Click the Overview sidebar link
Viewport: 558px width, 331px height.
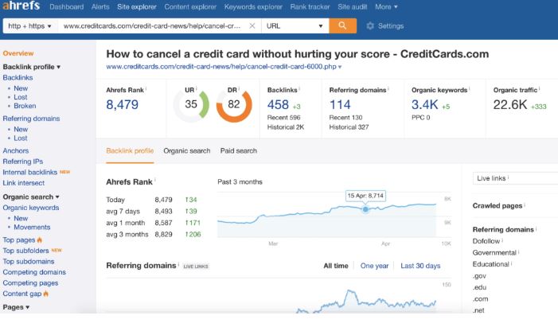18,53
